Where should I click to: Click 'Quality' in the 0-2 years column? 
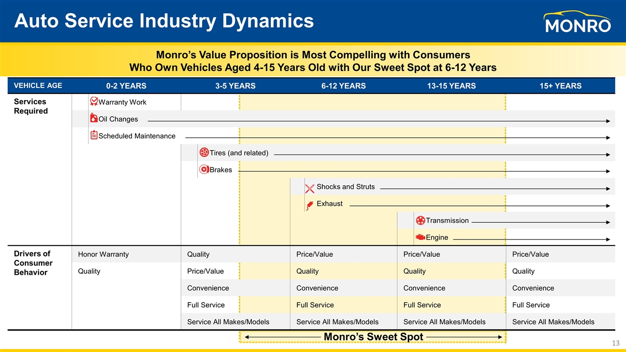tap(89, 271)
